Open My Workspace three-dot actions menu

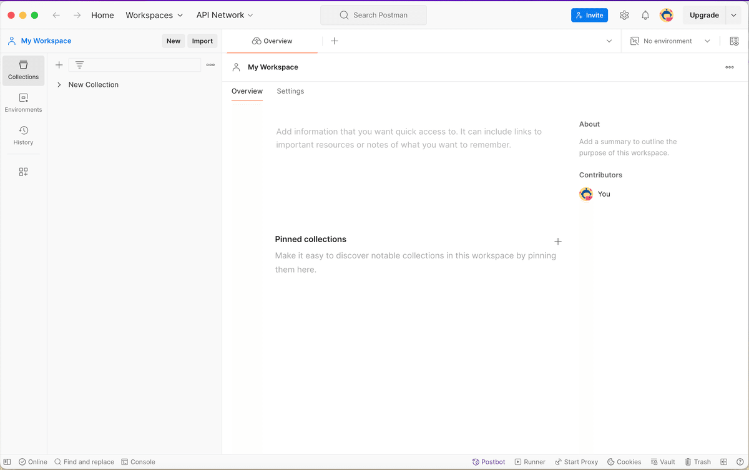[730, 67]
